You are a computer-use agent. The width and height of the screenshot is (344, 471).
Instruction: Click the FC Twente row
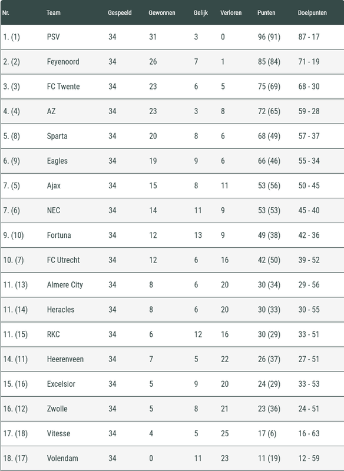pyautogui.click(x=172, y=87)
